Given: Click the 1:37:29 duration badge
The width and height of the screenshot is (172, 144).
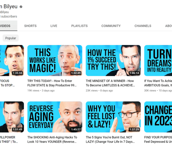Looking at the screenshot, I should (134, 129).
